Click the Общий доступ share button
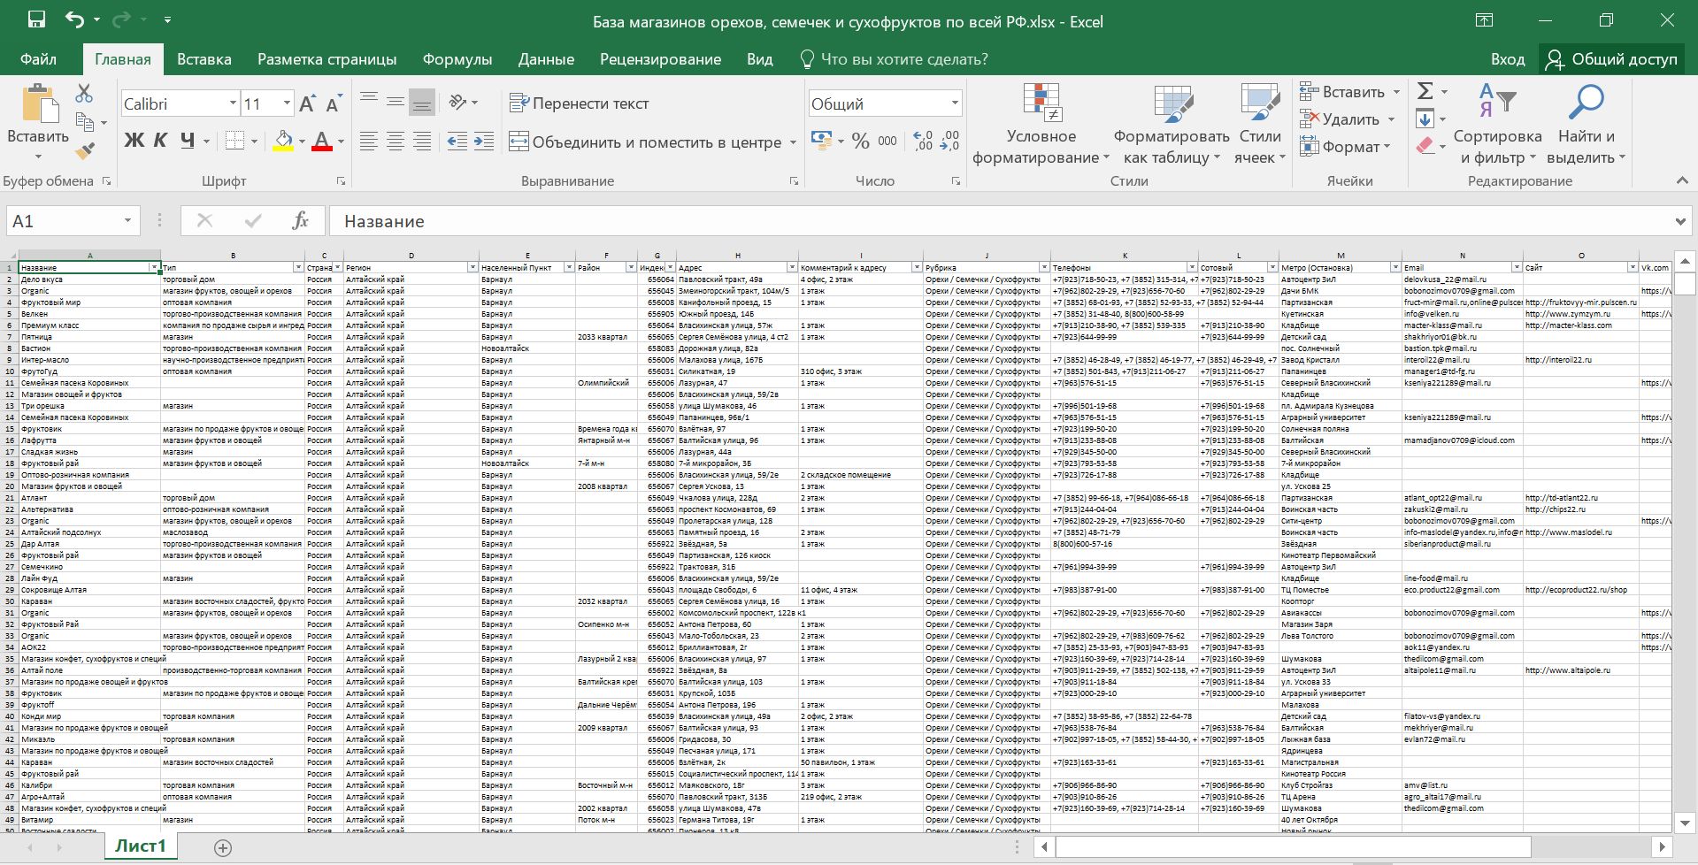 [1611, 59]
